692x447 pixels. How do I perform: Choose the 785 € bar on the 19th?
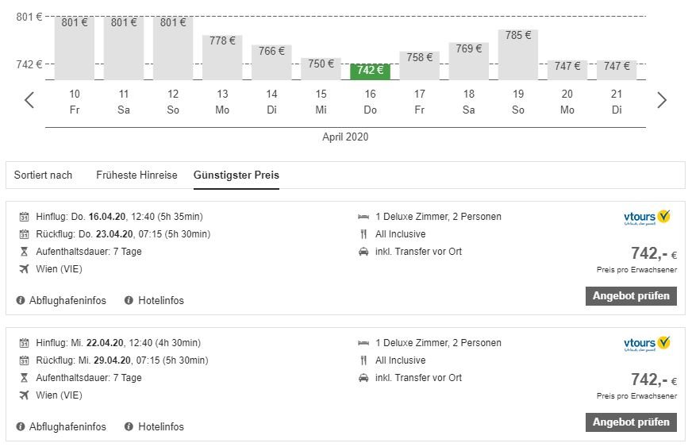[518, 54]
